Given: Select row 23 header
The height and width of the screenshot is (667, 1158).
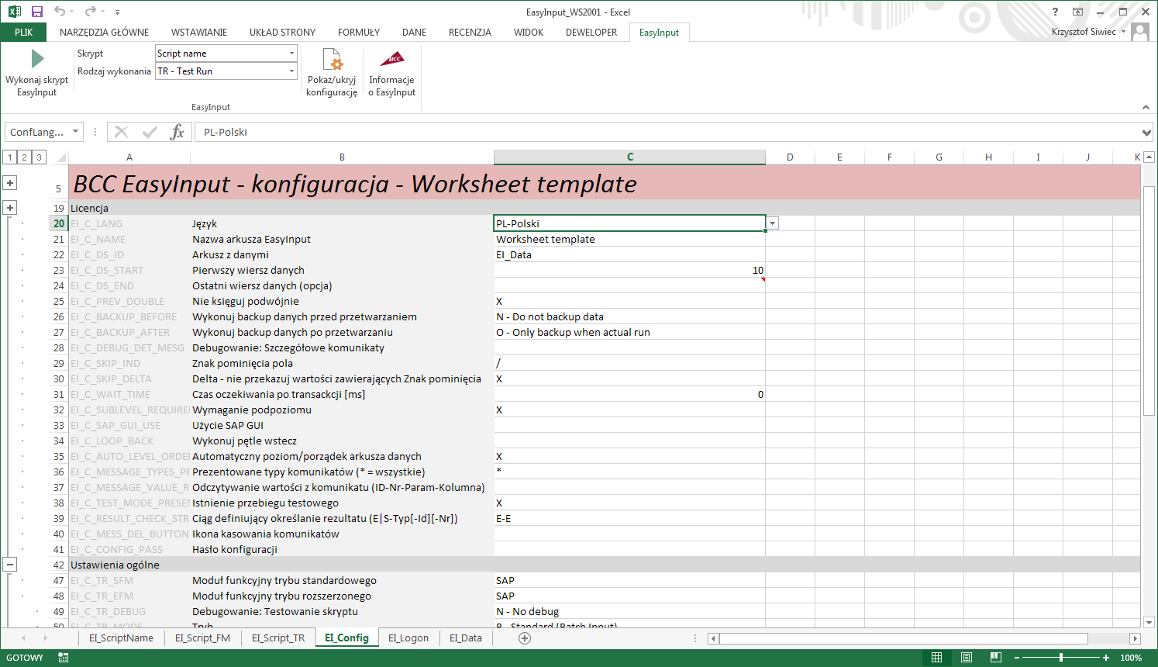Looking at the screenshot, I should point(58,270).
